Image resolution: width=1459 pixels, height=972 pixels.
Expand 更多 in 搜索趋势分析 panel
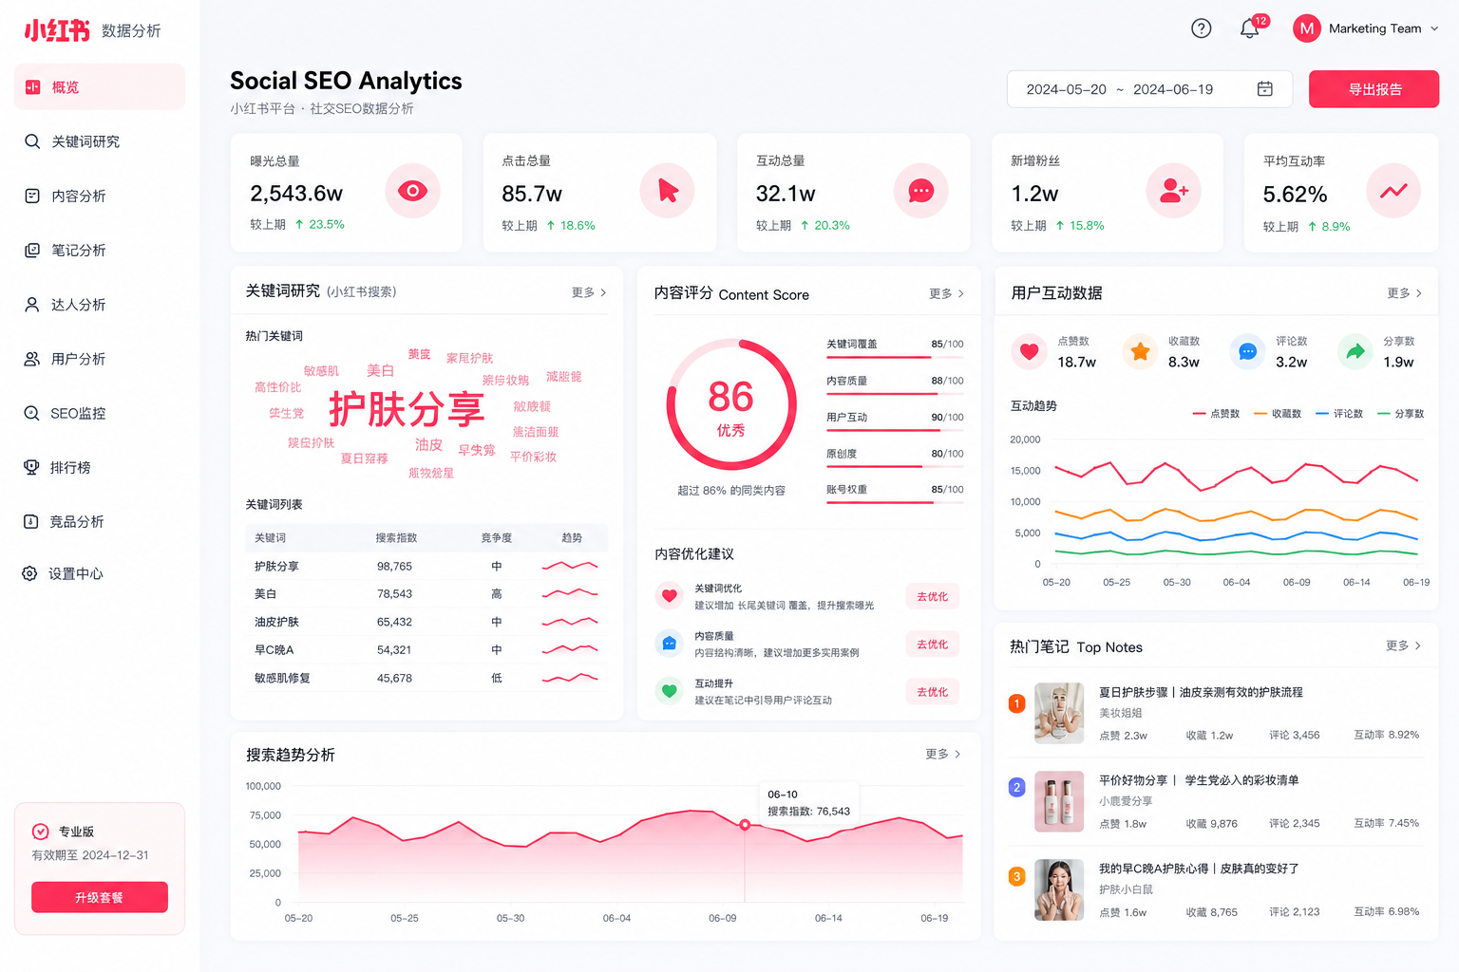tap(943, 754)
